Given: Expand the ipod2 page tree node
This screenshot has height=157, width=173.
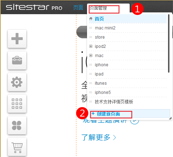Looking at the screenshot, I should [91, 46].
